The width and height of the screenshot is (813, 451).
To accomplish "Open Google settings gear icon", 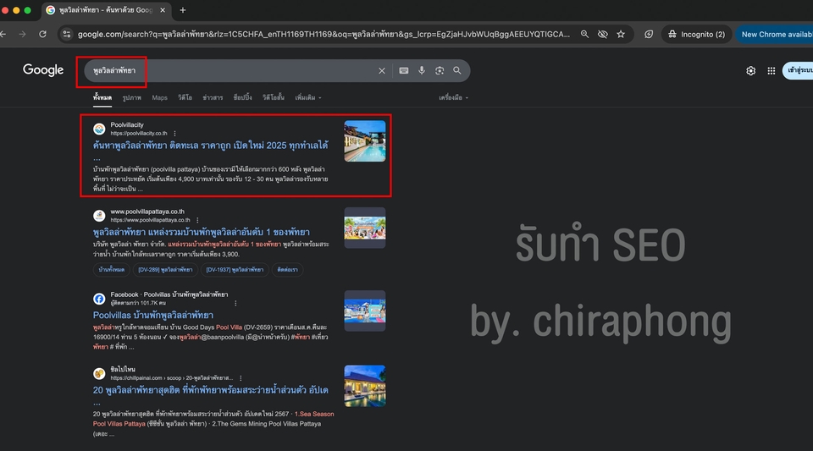I will pos(751,71).
